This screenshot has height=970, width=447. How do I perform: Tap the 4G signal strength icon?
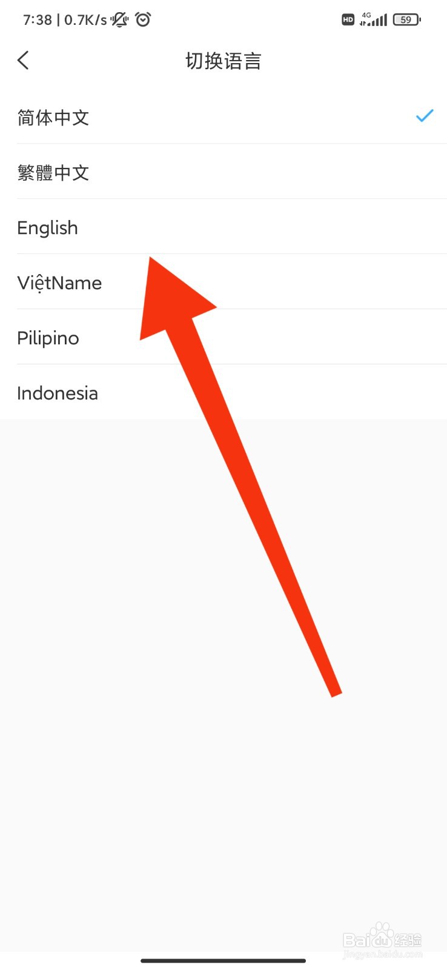[x=373, y=19]
